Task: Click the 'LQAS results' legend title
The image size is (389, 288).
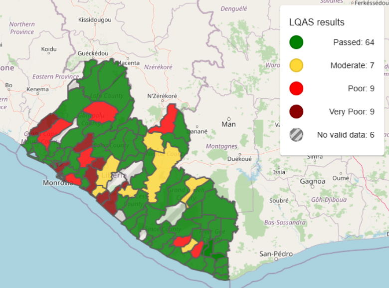Action: 317,22
